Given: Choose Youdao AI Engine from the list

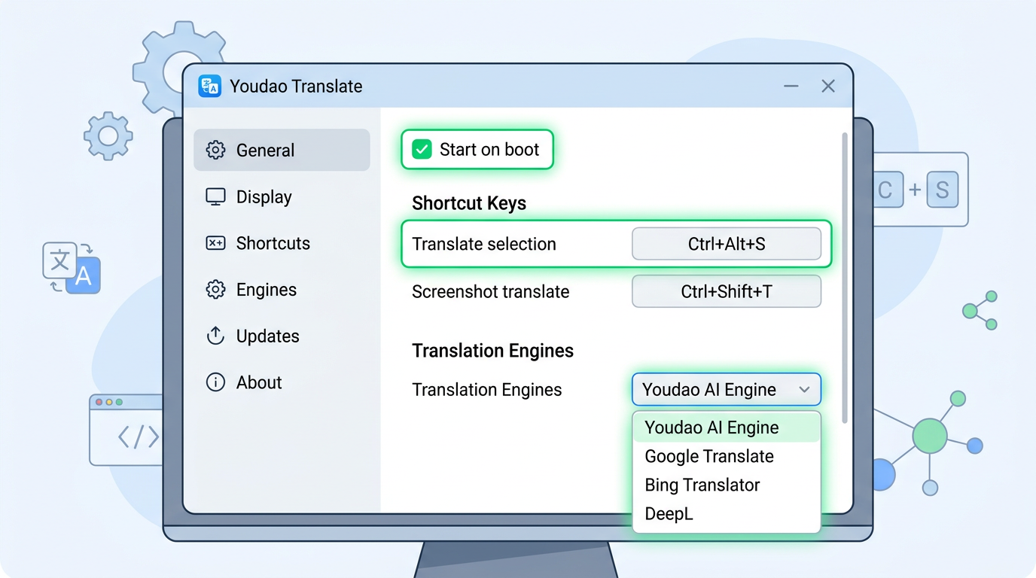Looking at the screenshot, I should pos(727,427).
